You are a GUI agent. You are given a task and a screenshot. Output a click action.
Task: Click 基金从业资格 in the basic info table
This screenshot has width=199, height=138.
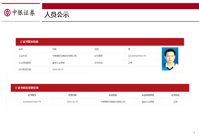pyautogui.click(x=58, y=63)
